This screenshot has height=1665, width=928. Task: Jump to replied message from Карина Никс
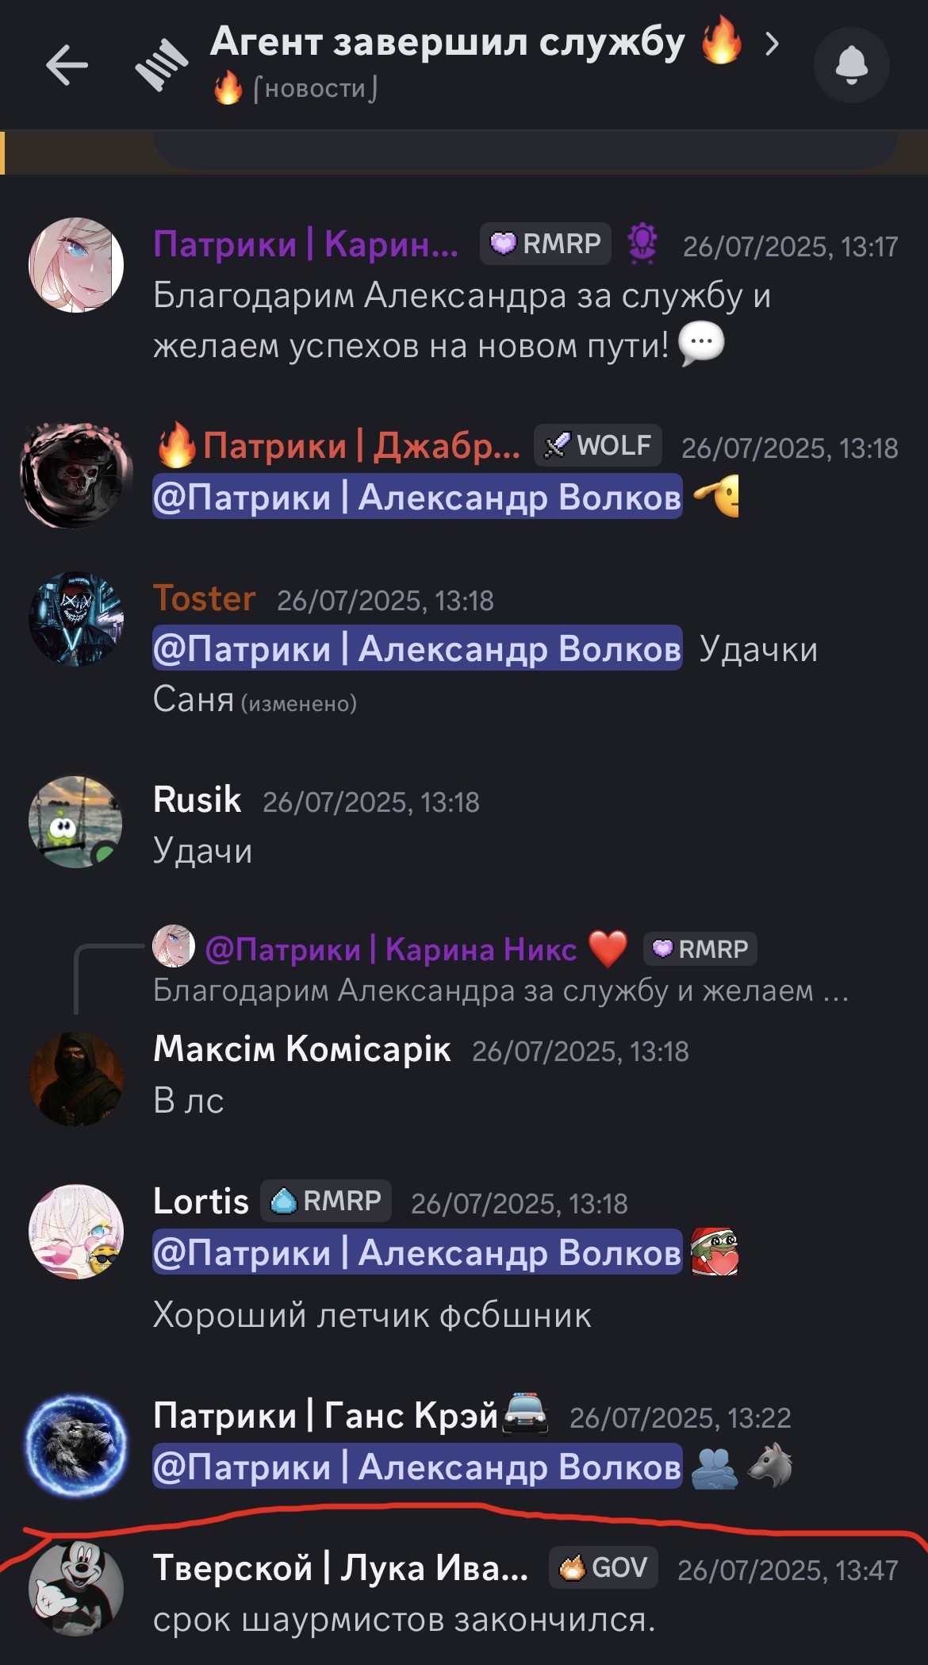click(501, 970)
